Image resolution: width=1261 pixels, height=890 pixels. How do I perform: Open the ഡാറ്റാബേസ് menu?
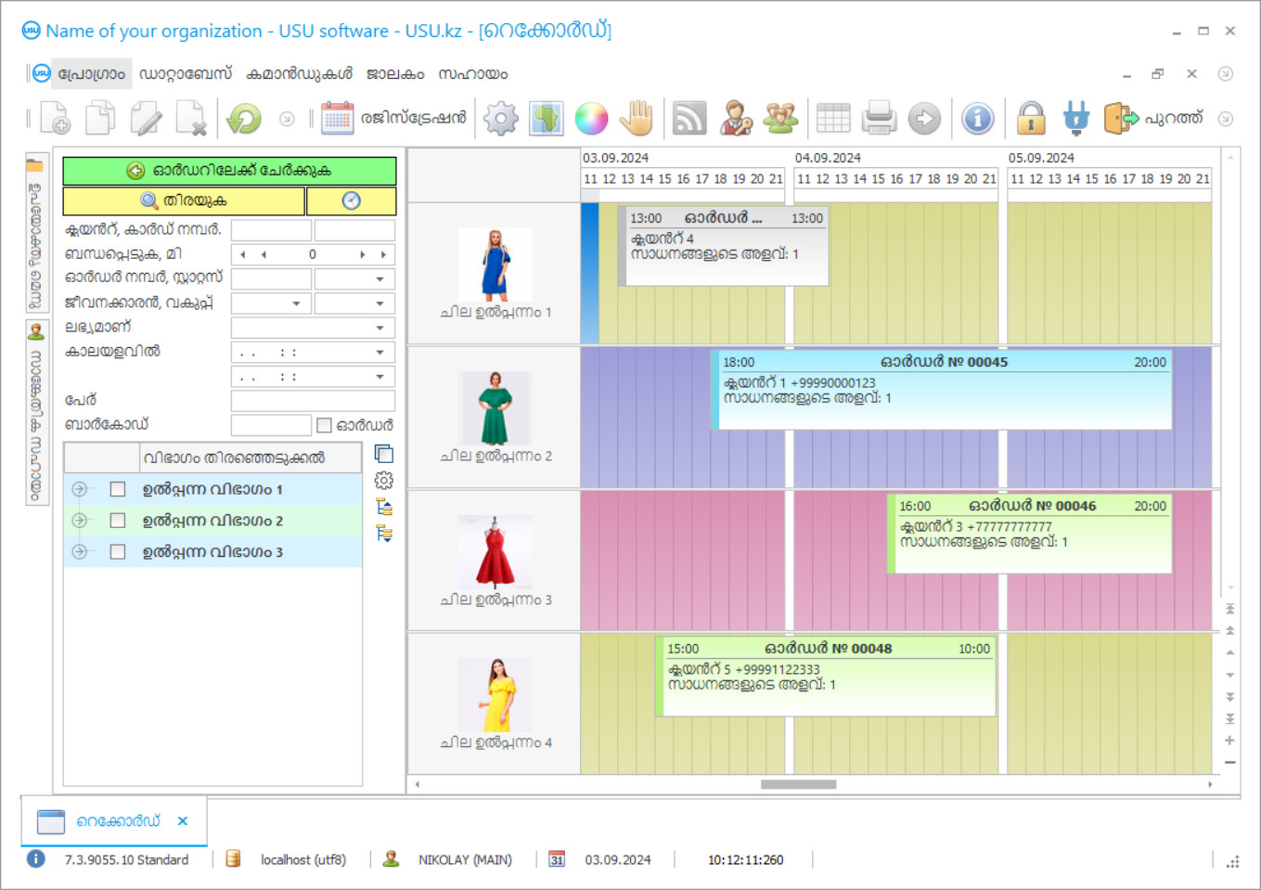186,74
